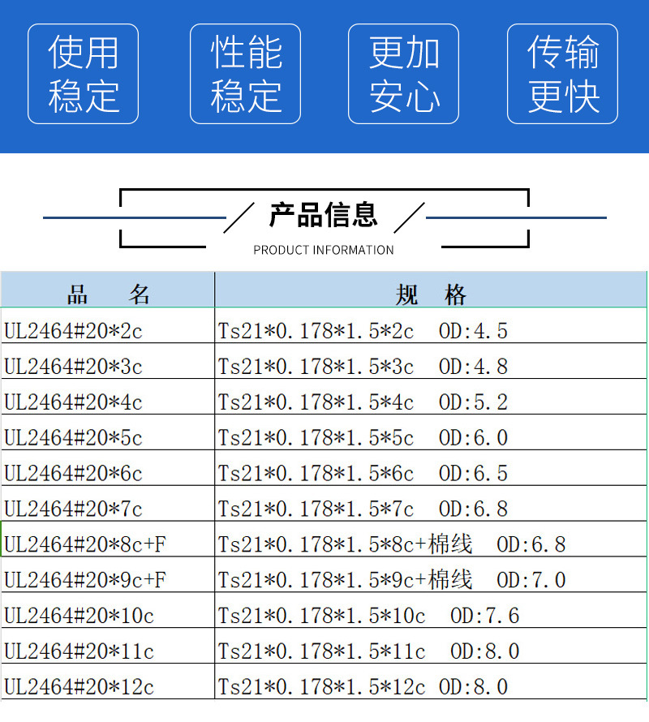Select cell UL2464#20*11c
Screen dimensions: 649x722
click(108, 646)
